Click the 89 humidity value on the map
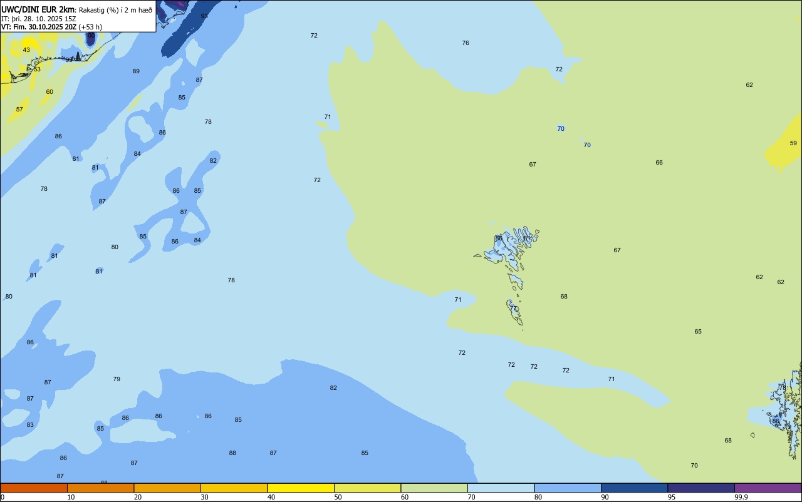The image size is (802, 502). [136, 71]
